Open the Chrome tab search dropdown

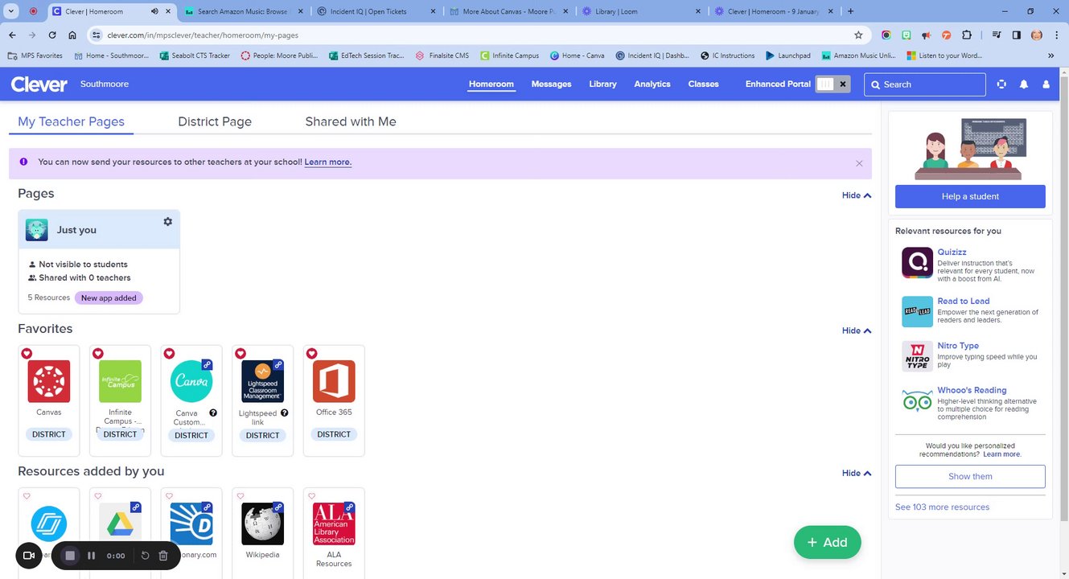[11, 11]
